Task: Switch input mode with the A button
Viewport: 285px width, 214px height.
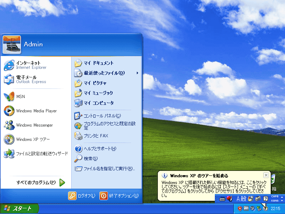Action: coord(238,199)
